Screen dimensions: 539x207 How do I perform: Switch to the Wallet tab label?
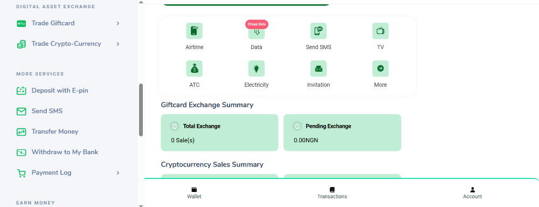click(x=194, y=197)
